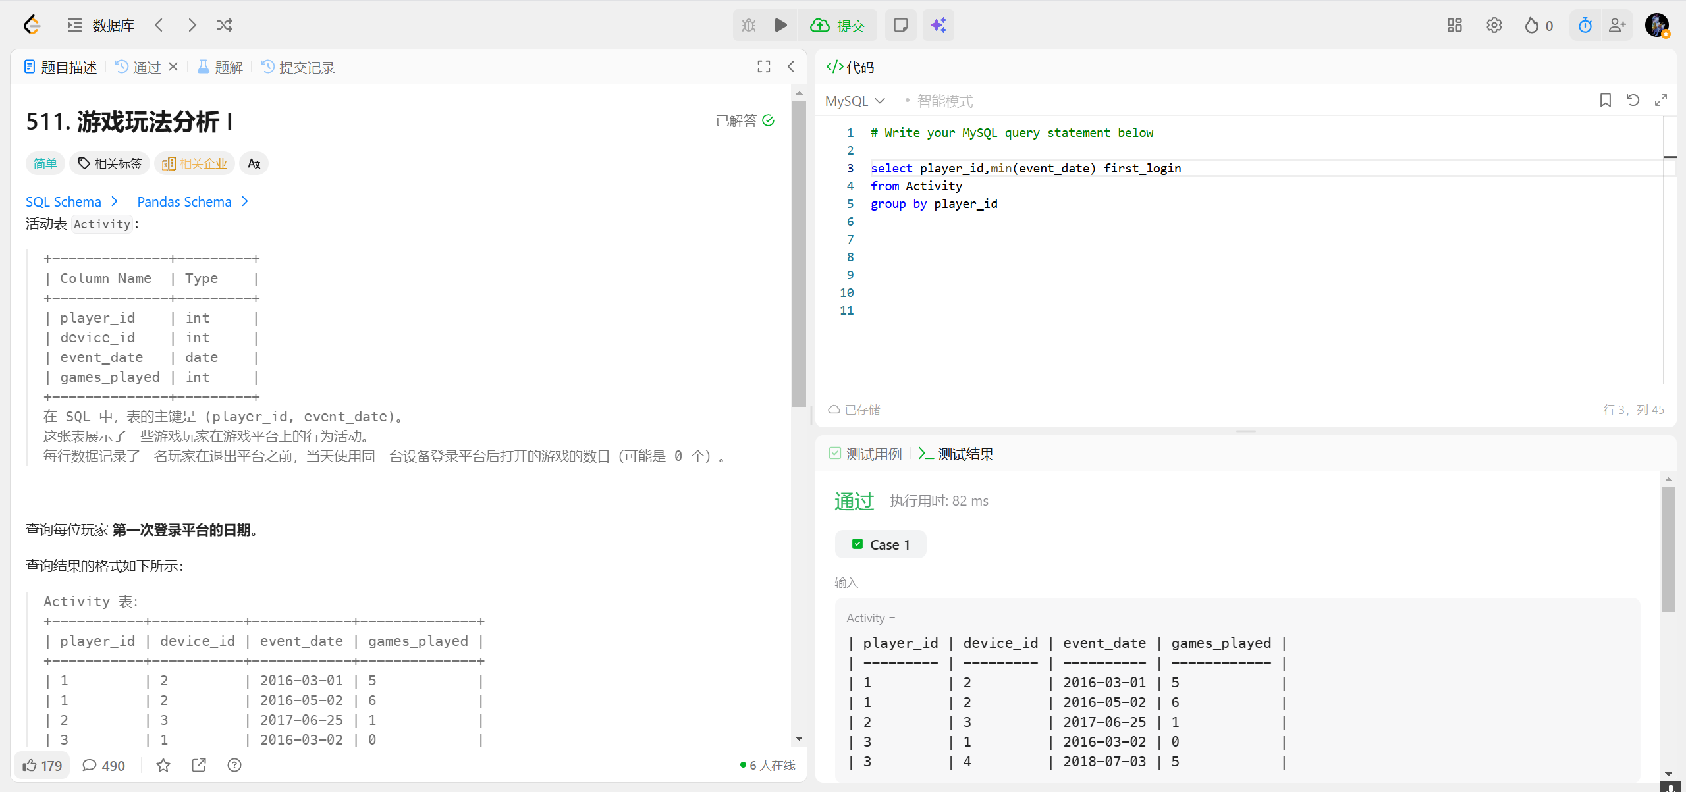Switch to the 题解 solutions tab

(x=221, y=67)
